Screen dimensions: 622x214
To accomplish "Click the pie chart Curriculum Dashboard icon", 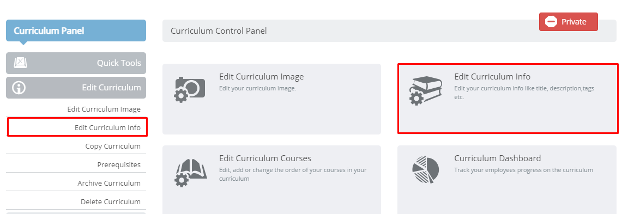I will 425,169.
